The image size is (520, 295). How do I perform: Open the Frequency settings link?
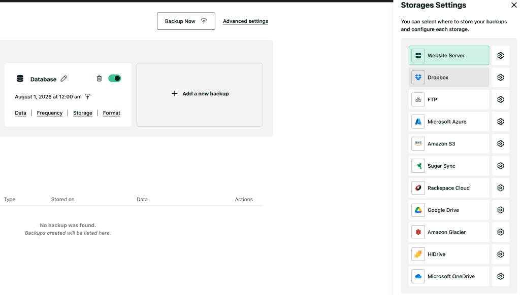[50, 113]
